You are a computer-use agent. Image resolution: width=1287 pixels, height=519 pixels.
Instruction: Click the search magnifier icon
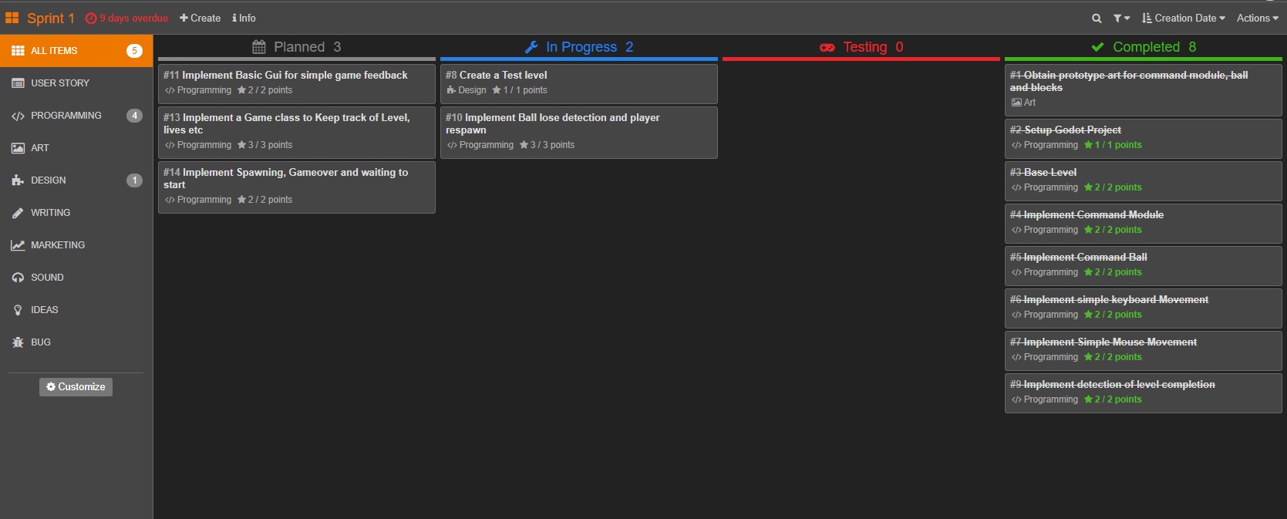tap(1097, 19)
